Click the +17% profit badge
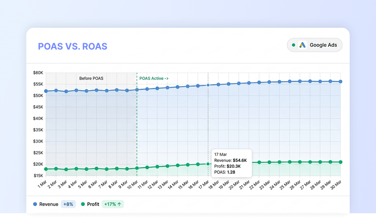 (113, 204)
